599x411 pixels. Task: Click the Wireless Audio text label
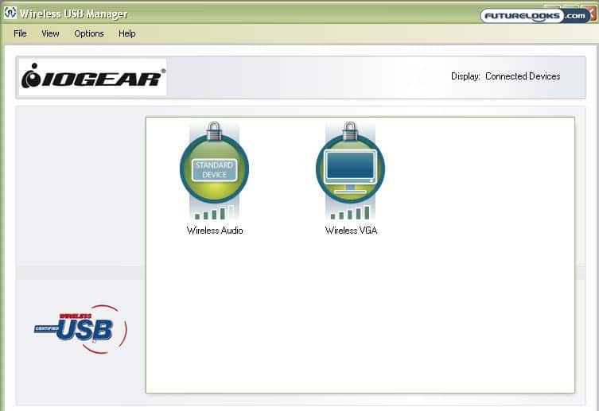tap(215, 231)
